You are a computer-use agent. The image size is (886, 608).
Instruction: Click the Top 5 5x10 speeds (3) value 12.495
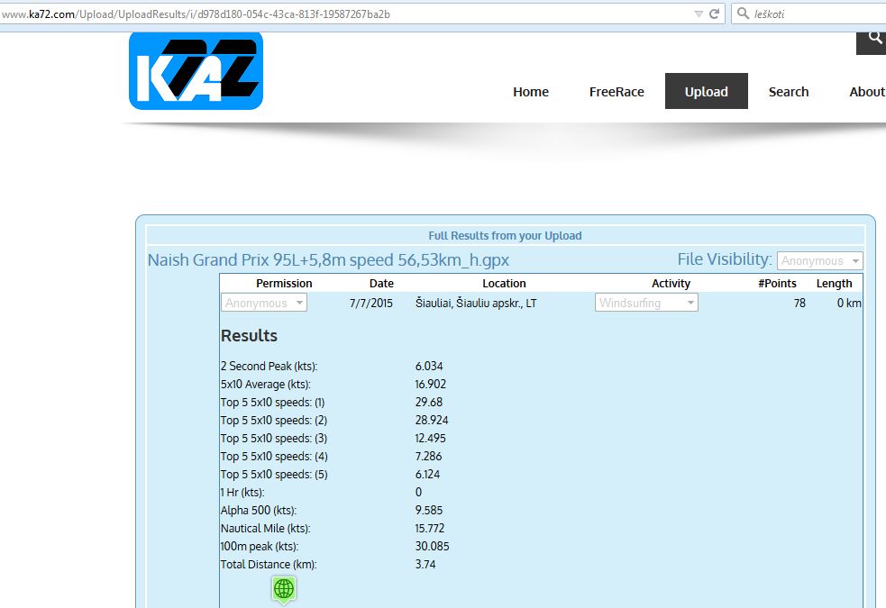431,438
